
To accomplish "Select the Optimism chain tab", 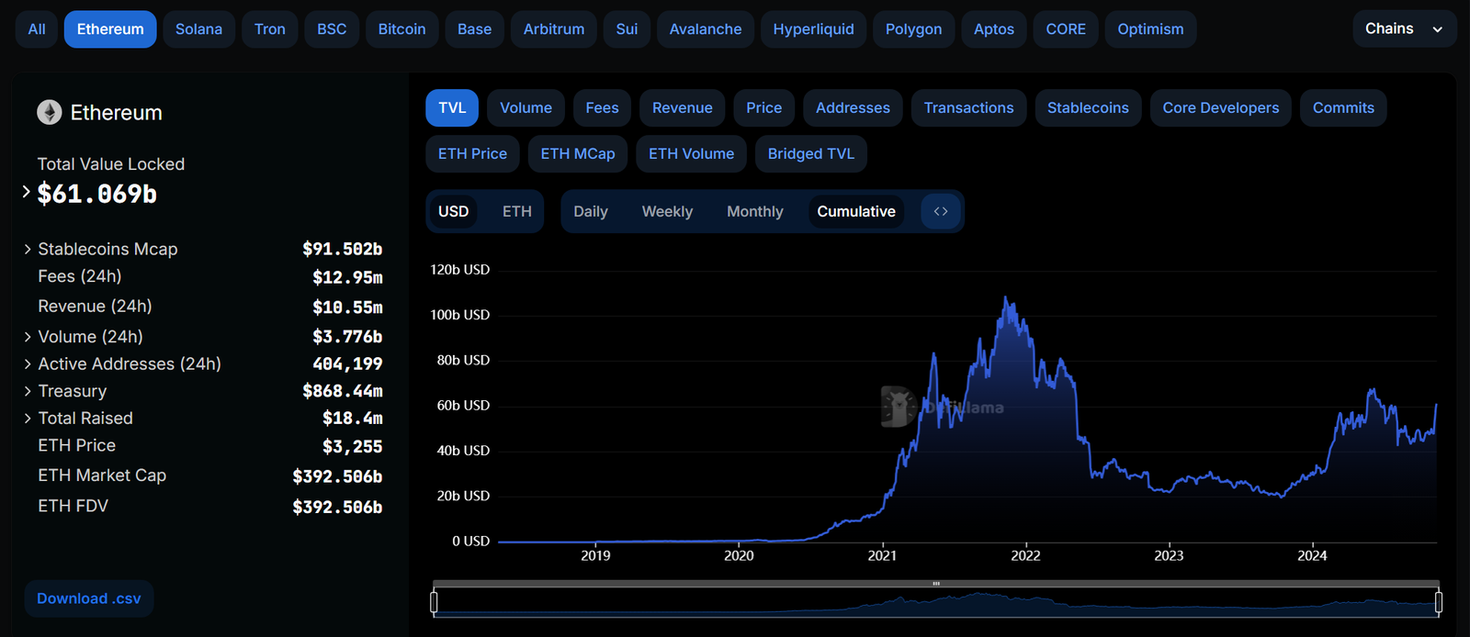I will 1150,28.
